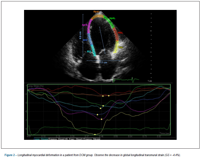Click the peak marker on the cyan strain curve
Image resolution: width=201 pixels, height=158 pixels.
pos(101,108)
